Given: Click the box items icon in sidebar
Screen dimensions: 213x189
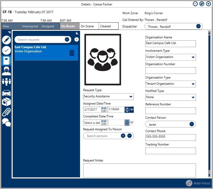Looking at the screenshot, I should [6, 102].
